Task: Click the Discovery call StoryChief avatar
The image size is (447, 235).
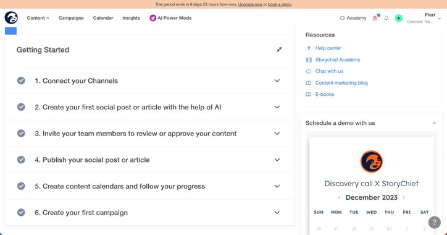Action: pos(372,161)
